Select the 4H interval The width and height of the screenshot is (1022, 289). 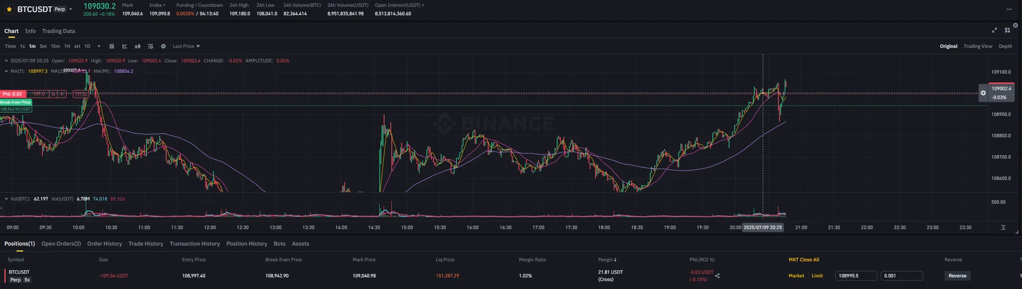[77, 46]
